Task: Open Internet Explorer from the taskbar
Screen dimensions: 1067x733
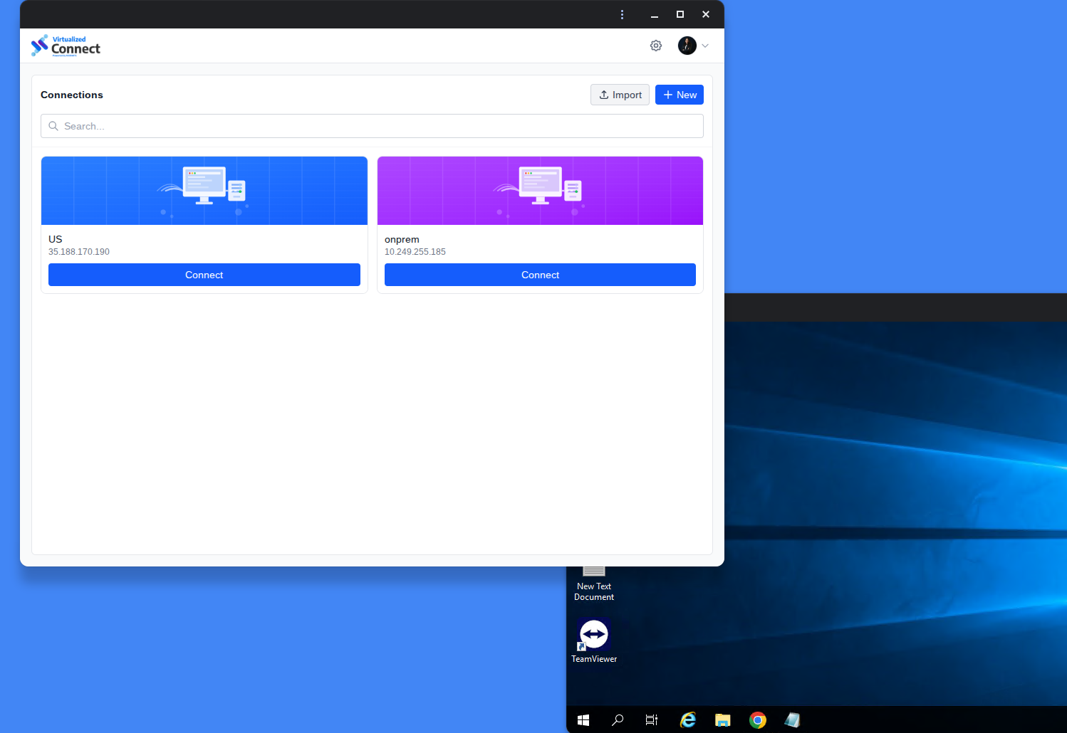Action: 687,719
